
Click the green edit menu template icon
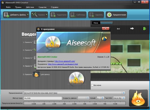(145, 28)
